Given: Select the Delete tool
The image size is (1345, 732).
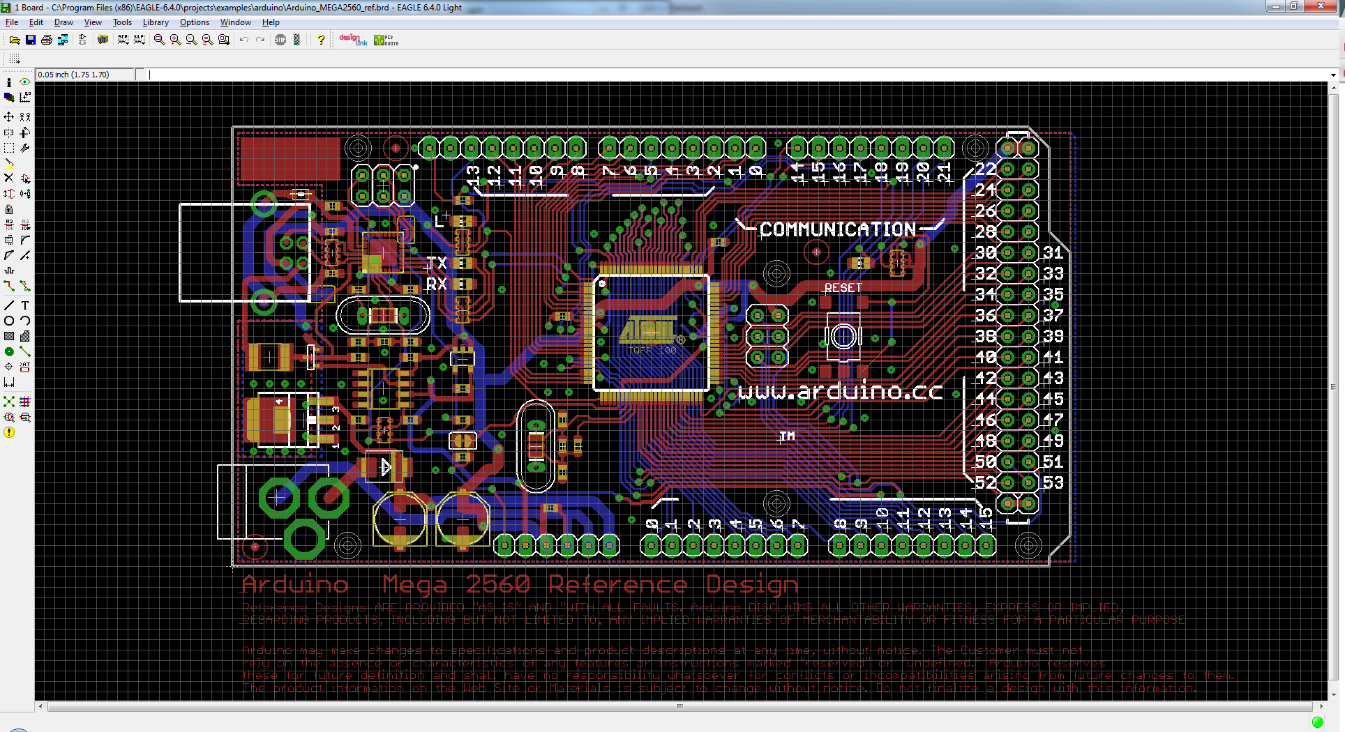Looking at the screenshot, I should coord(9,177).
